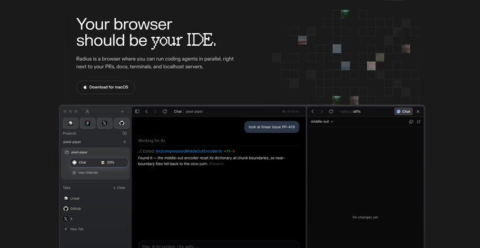The height and width of the screenshot is (248, 480).
Task: Click the plus next to pied-piper
Action: coord(125,142)
